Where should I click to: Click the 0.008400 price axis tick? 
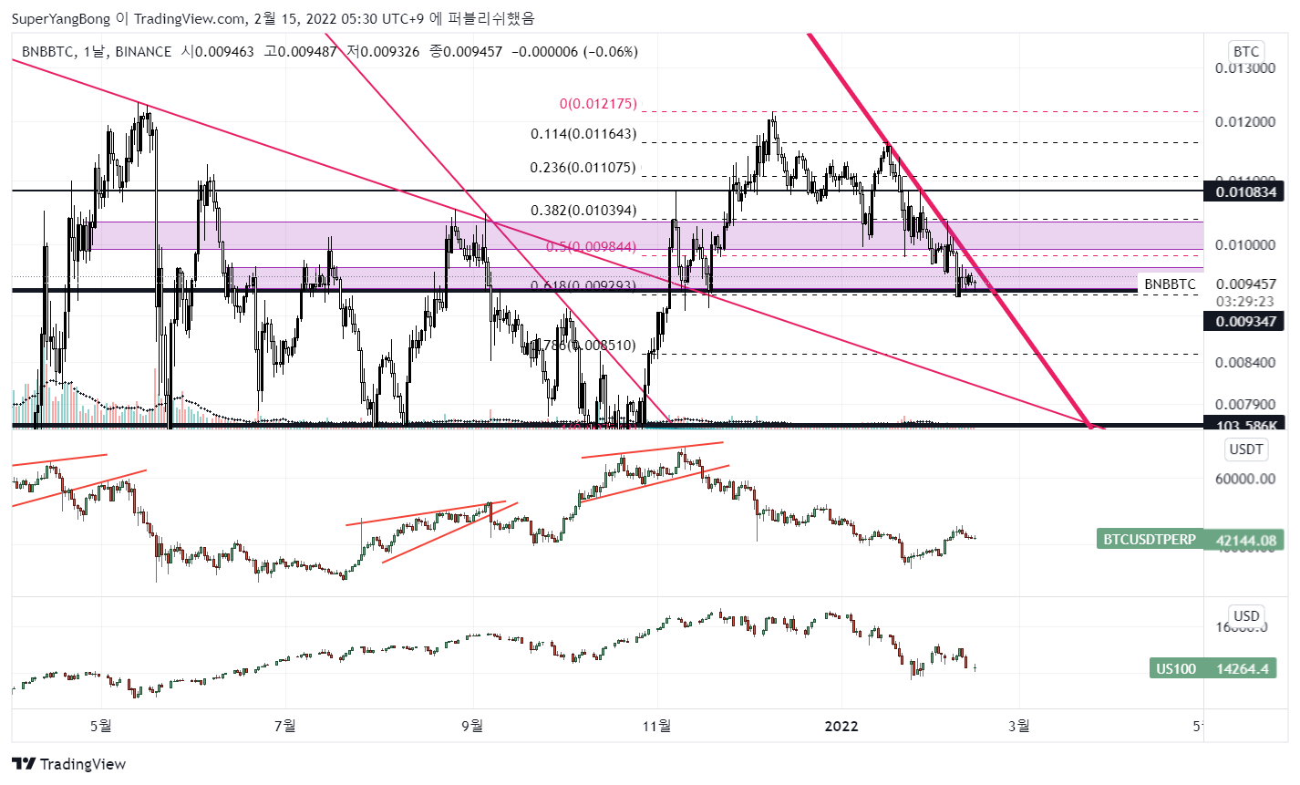click(x=1245, y=363)
